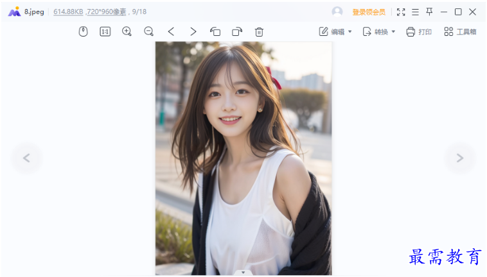
Task: Go to next image in toolbar
Action: (193, 31)
